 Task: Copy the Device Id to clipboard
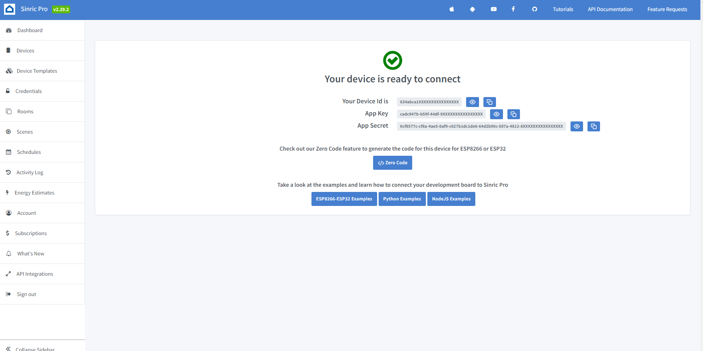[x=489, y=102]
